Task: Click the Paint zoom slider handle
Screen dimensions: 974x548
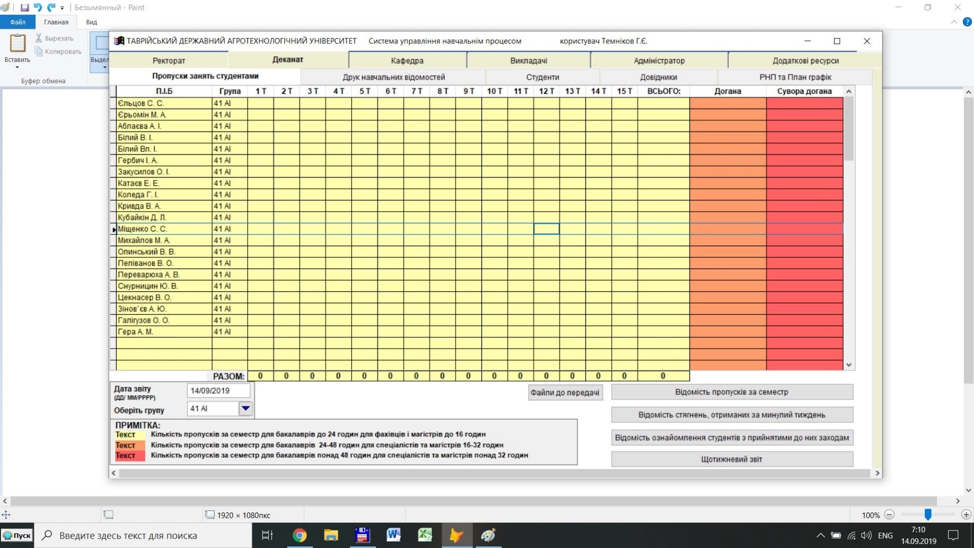Action: coord(928,515)
